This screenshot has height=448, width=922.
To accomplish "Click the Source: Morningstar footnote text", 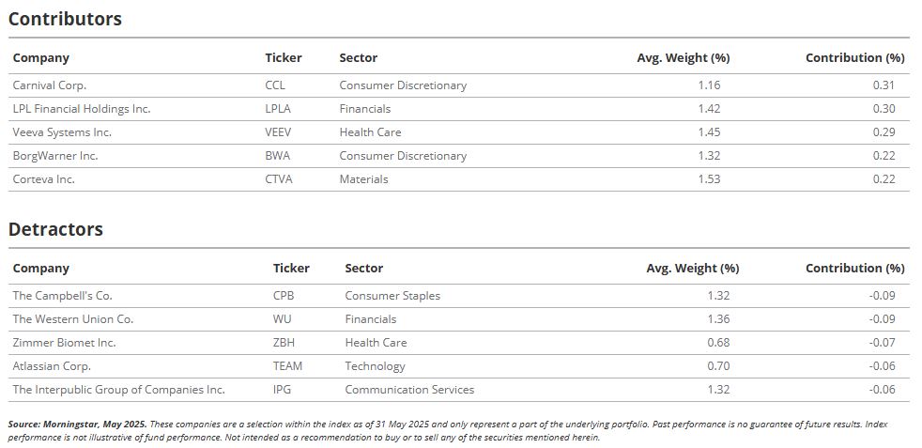I will 78,424.
